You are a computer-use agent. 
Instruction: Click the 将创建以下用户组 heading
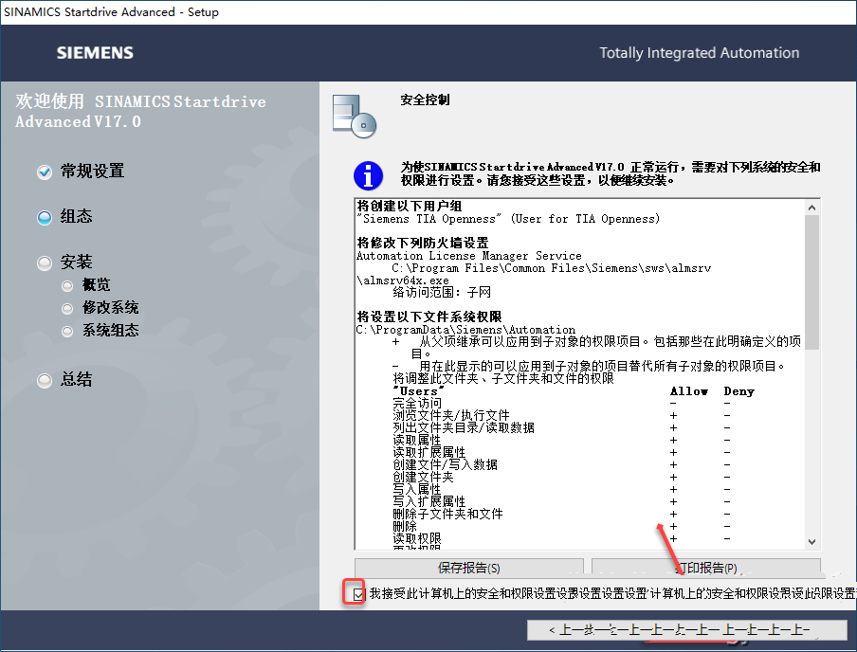pyautogui.click(x=410, y=206)
